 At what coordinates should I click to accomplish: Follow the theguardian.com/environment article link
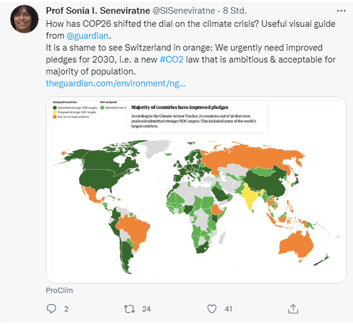[115, 83]
